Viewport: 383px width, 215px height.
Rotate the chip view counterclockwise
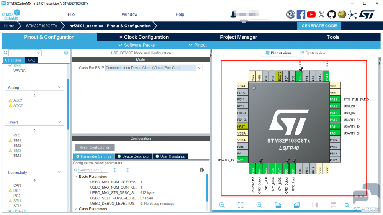(x=296, y=205)
